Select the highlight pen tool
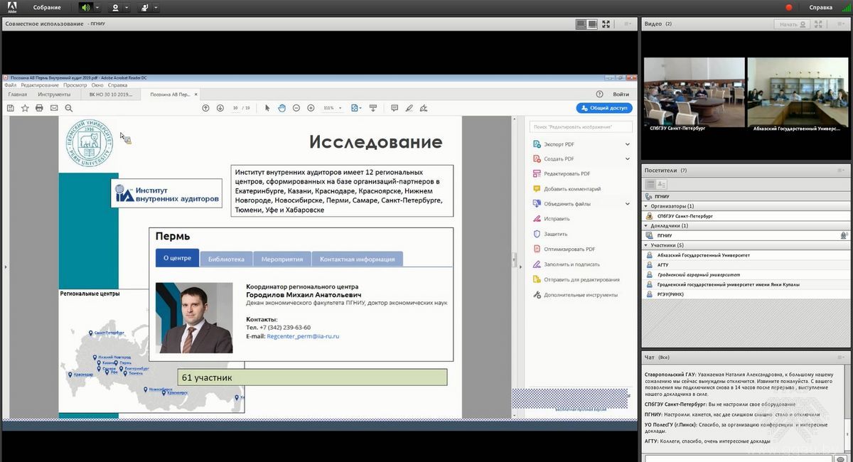 pos(409,108)
